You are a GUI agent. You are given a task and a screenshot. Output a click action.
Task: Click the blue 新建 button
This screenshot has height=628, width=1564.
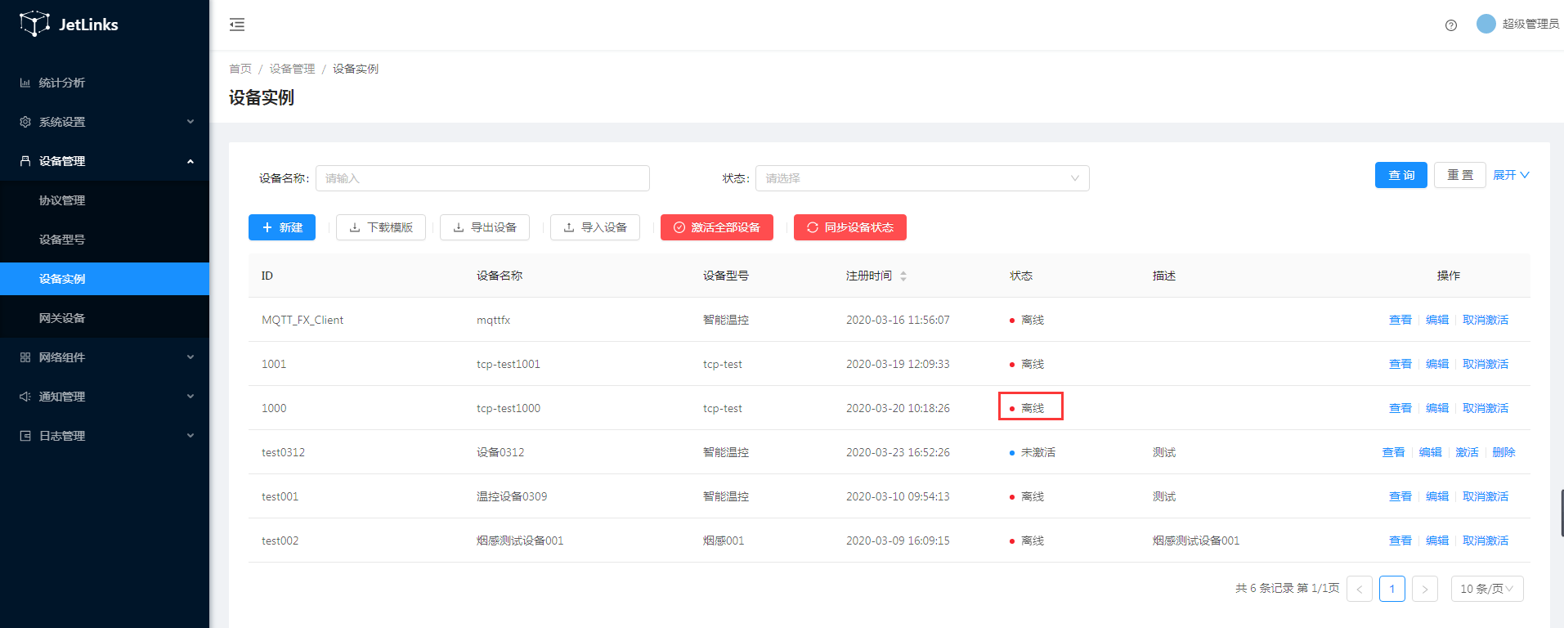pyautogui.click(x=282, y=227)
